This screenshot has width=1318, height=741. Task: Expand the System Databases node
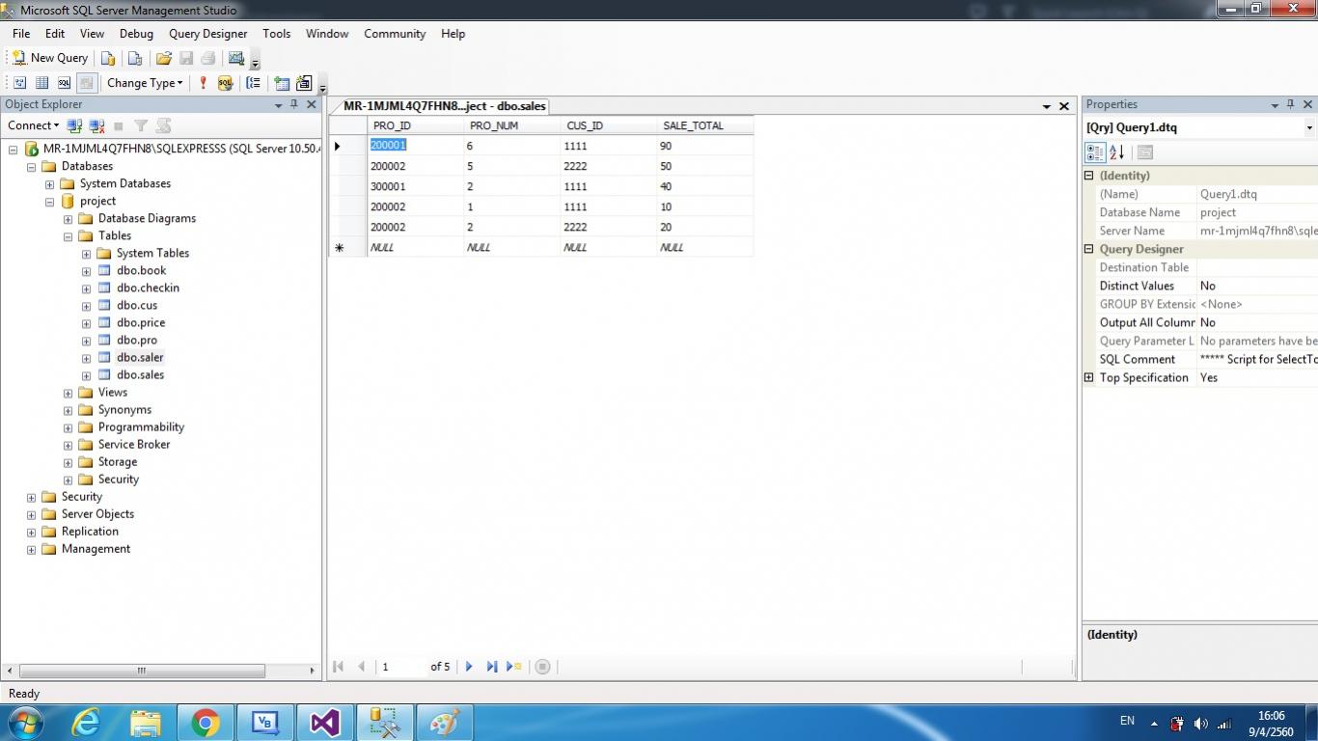point(50,184)
